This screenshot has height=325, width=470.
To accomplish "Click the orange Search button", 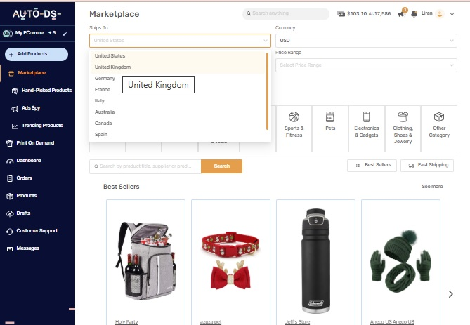I will (221, 166).
